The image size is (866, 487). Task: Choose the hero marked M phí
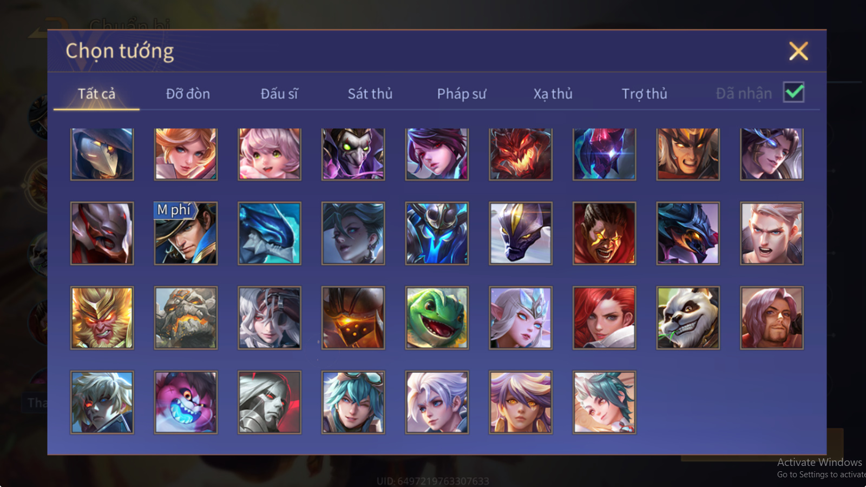tap(186, 234)
